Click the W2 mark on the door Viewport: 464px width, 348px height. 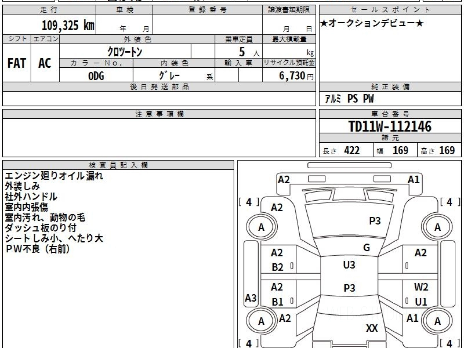pyautogui.click(x=421, y=287)
